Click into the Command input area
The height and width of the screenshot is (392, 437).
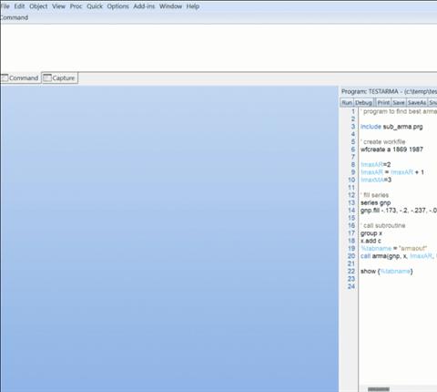(218, 47)
